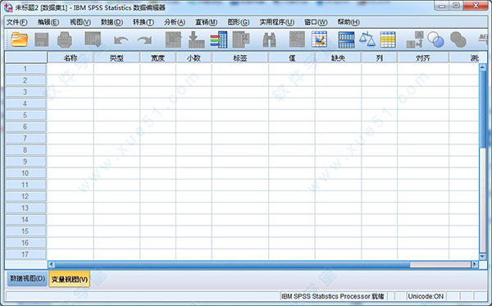Select row header 2

pos(25,80)
